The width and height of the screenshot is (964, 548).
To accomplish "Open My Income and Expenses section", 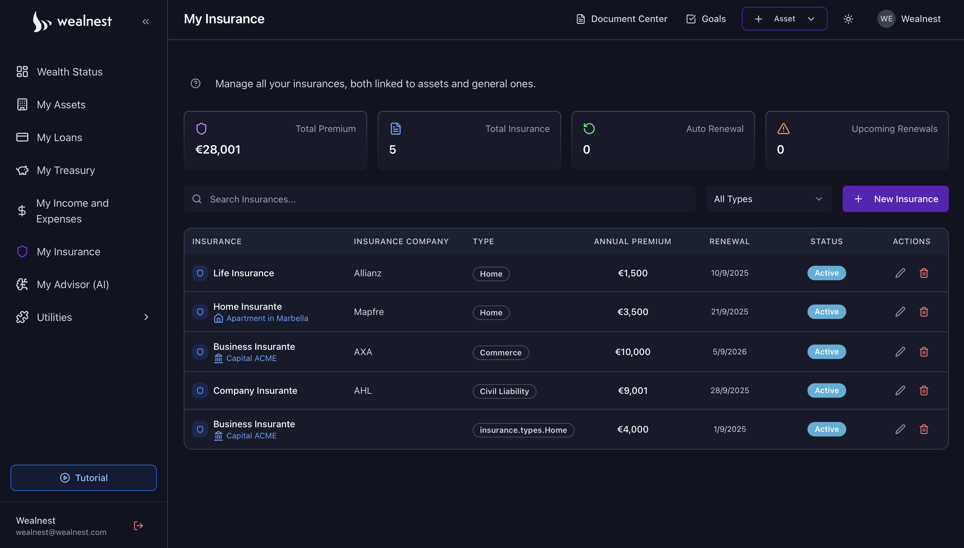I will coord(73,210).
